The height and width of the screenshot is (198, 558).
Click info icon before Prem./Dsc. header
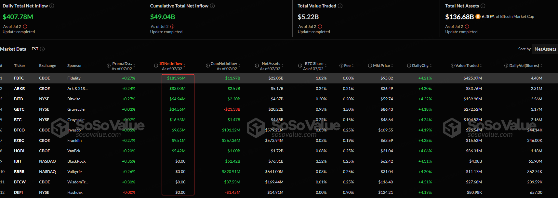(109, 66)
